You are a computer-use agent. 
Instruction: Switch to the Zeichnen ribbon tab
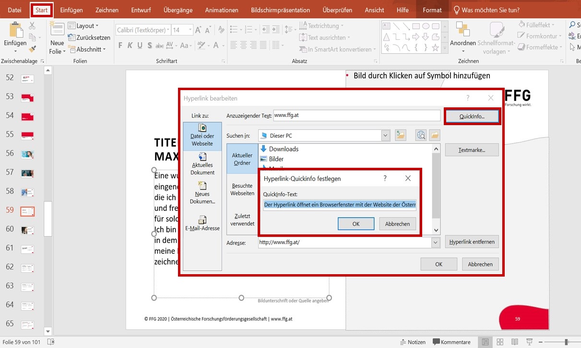tap(107, 10)
